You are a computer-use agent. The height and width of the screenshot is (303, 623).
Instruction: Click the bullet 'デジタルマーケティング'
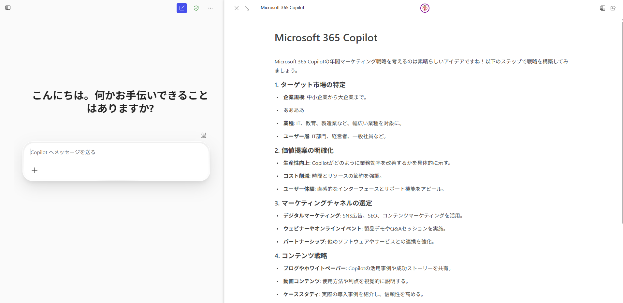coord(373,216)
